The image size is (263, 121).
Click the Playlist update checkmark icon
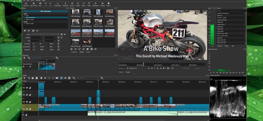(x=79, y=49)
